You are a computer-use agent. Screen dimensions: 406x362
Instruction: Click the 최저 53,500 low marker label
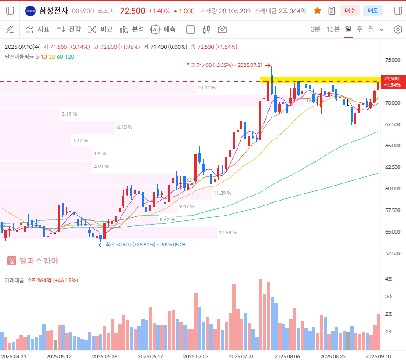[142, 245]
